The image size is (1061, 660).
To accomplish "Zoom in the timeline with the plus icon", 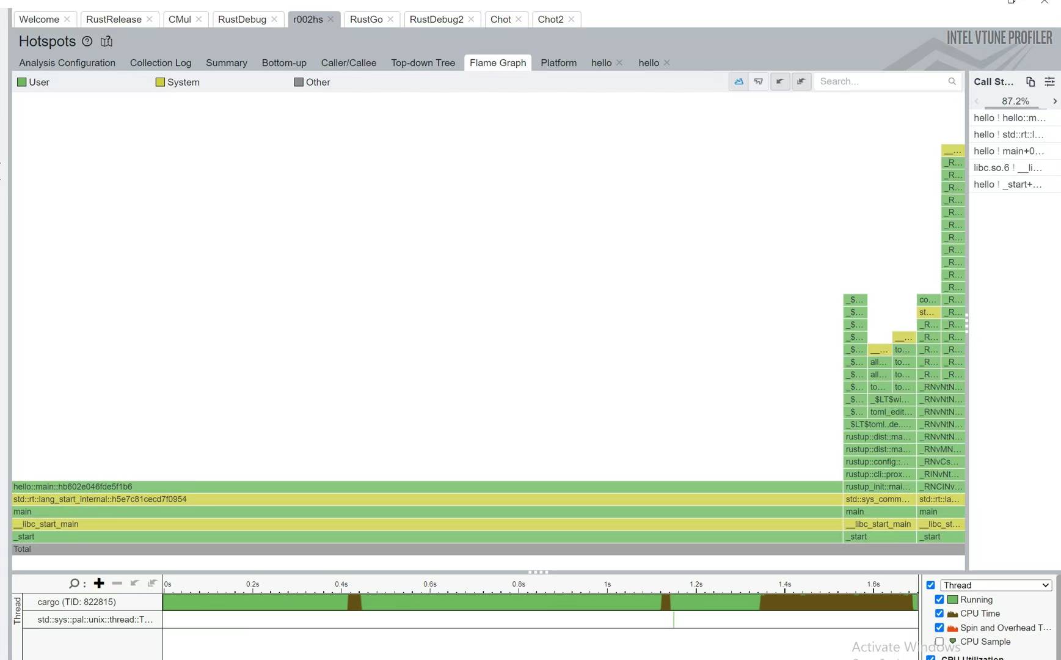I will [x=99, y=584].
